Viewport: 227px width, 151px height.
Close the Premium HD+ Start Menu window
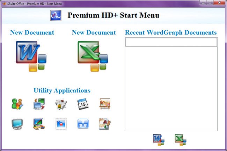coord(219,3)
